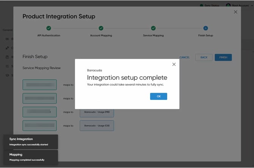Click the Barracuda - Usage (MB) mapping box

[97, 112]
